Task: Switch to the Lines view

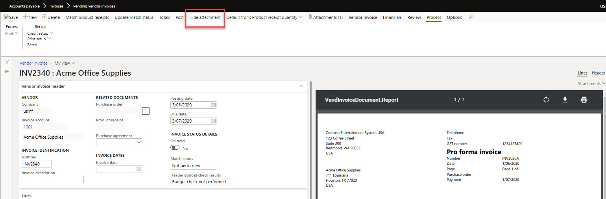Action: [x=582, y=73]
